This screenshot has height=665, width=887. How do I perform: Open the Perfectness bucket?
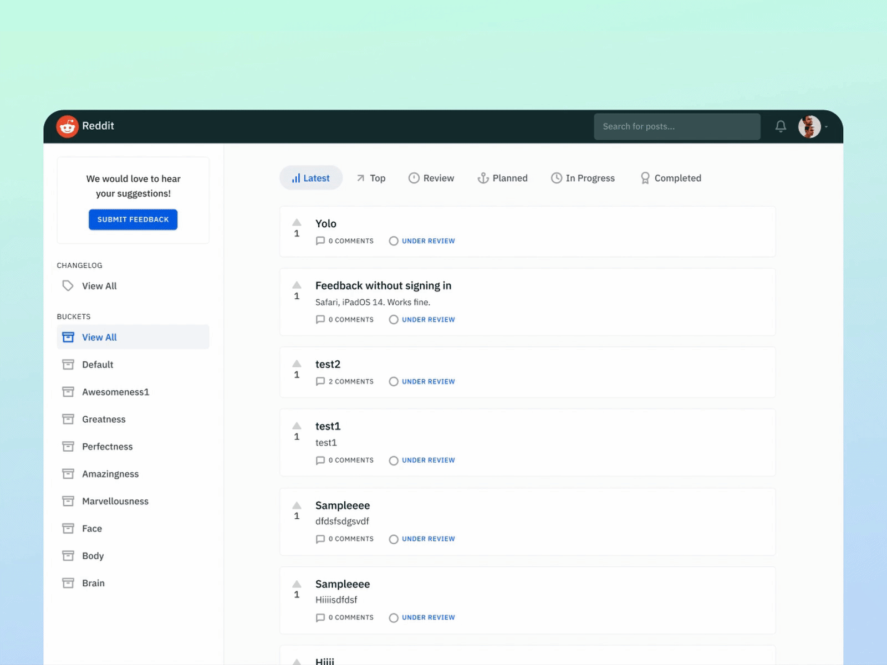pyautogui.click(x=107, y=447)
